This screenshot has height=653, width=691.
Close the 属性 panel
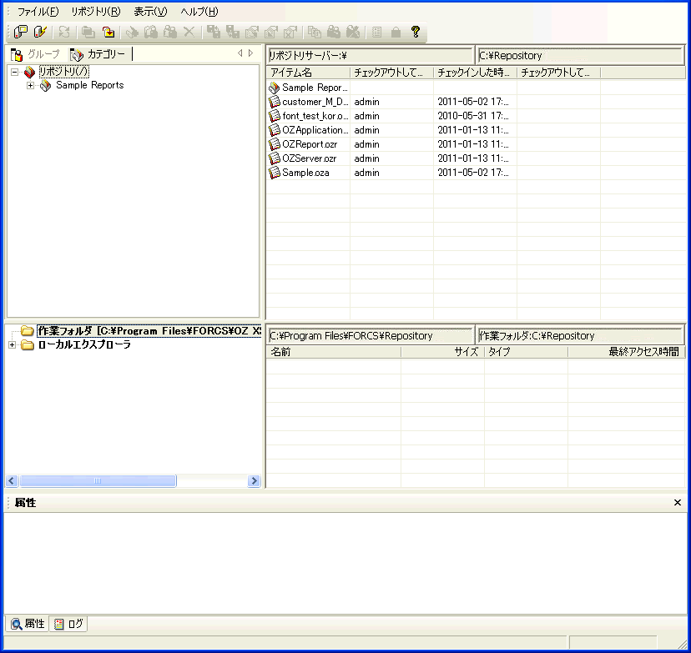678,502
